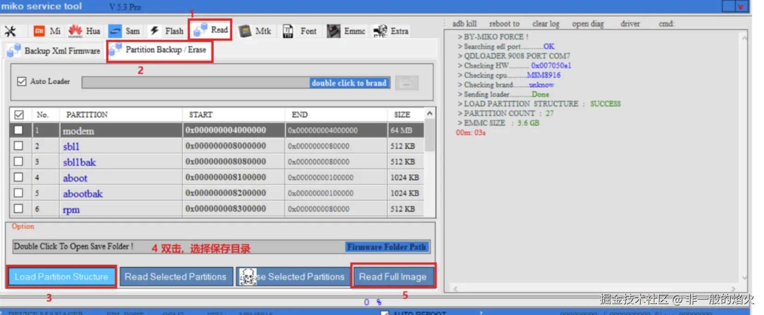764x315 pixels.
Task: Check the modem partition checkbox
Action: pyautogui.click(x=18, y=130)
